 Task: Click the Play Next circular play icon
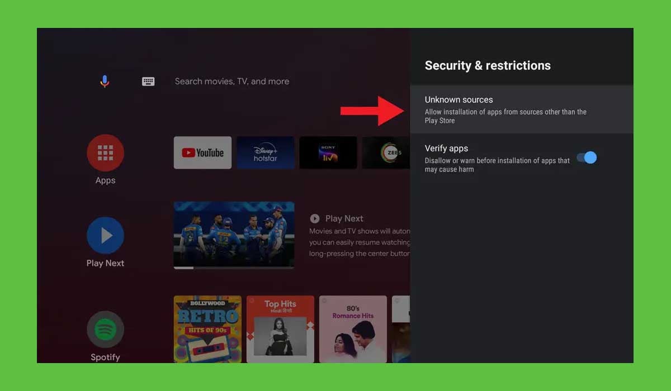click(315, 218)
